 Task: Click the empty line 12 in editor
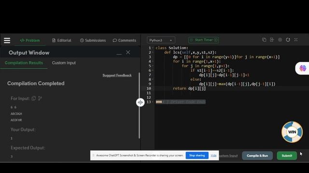[232, 98]
